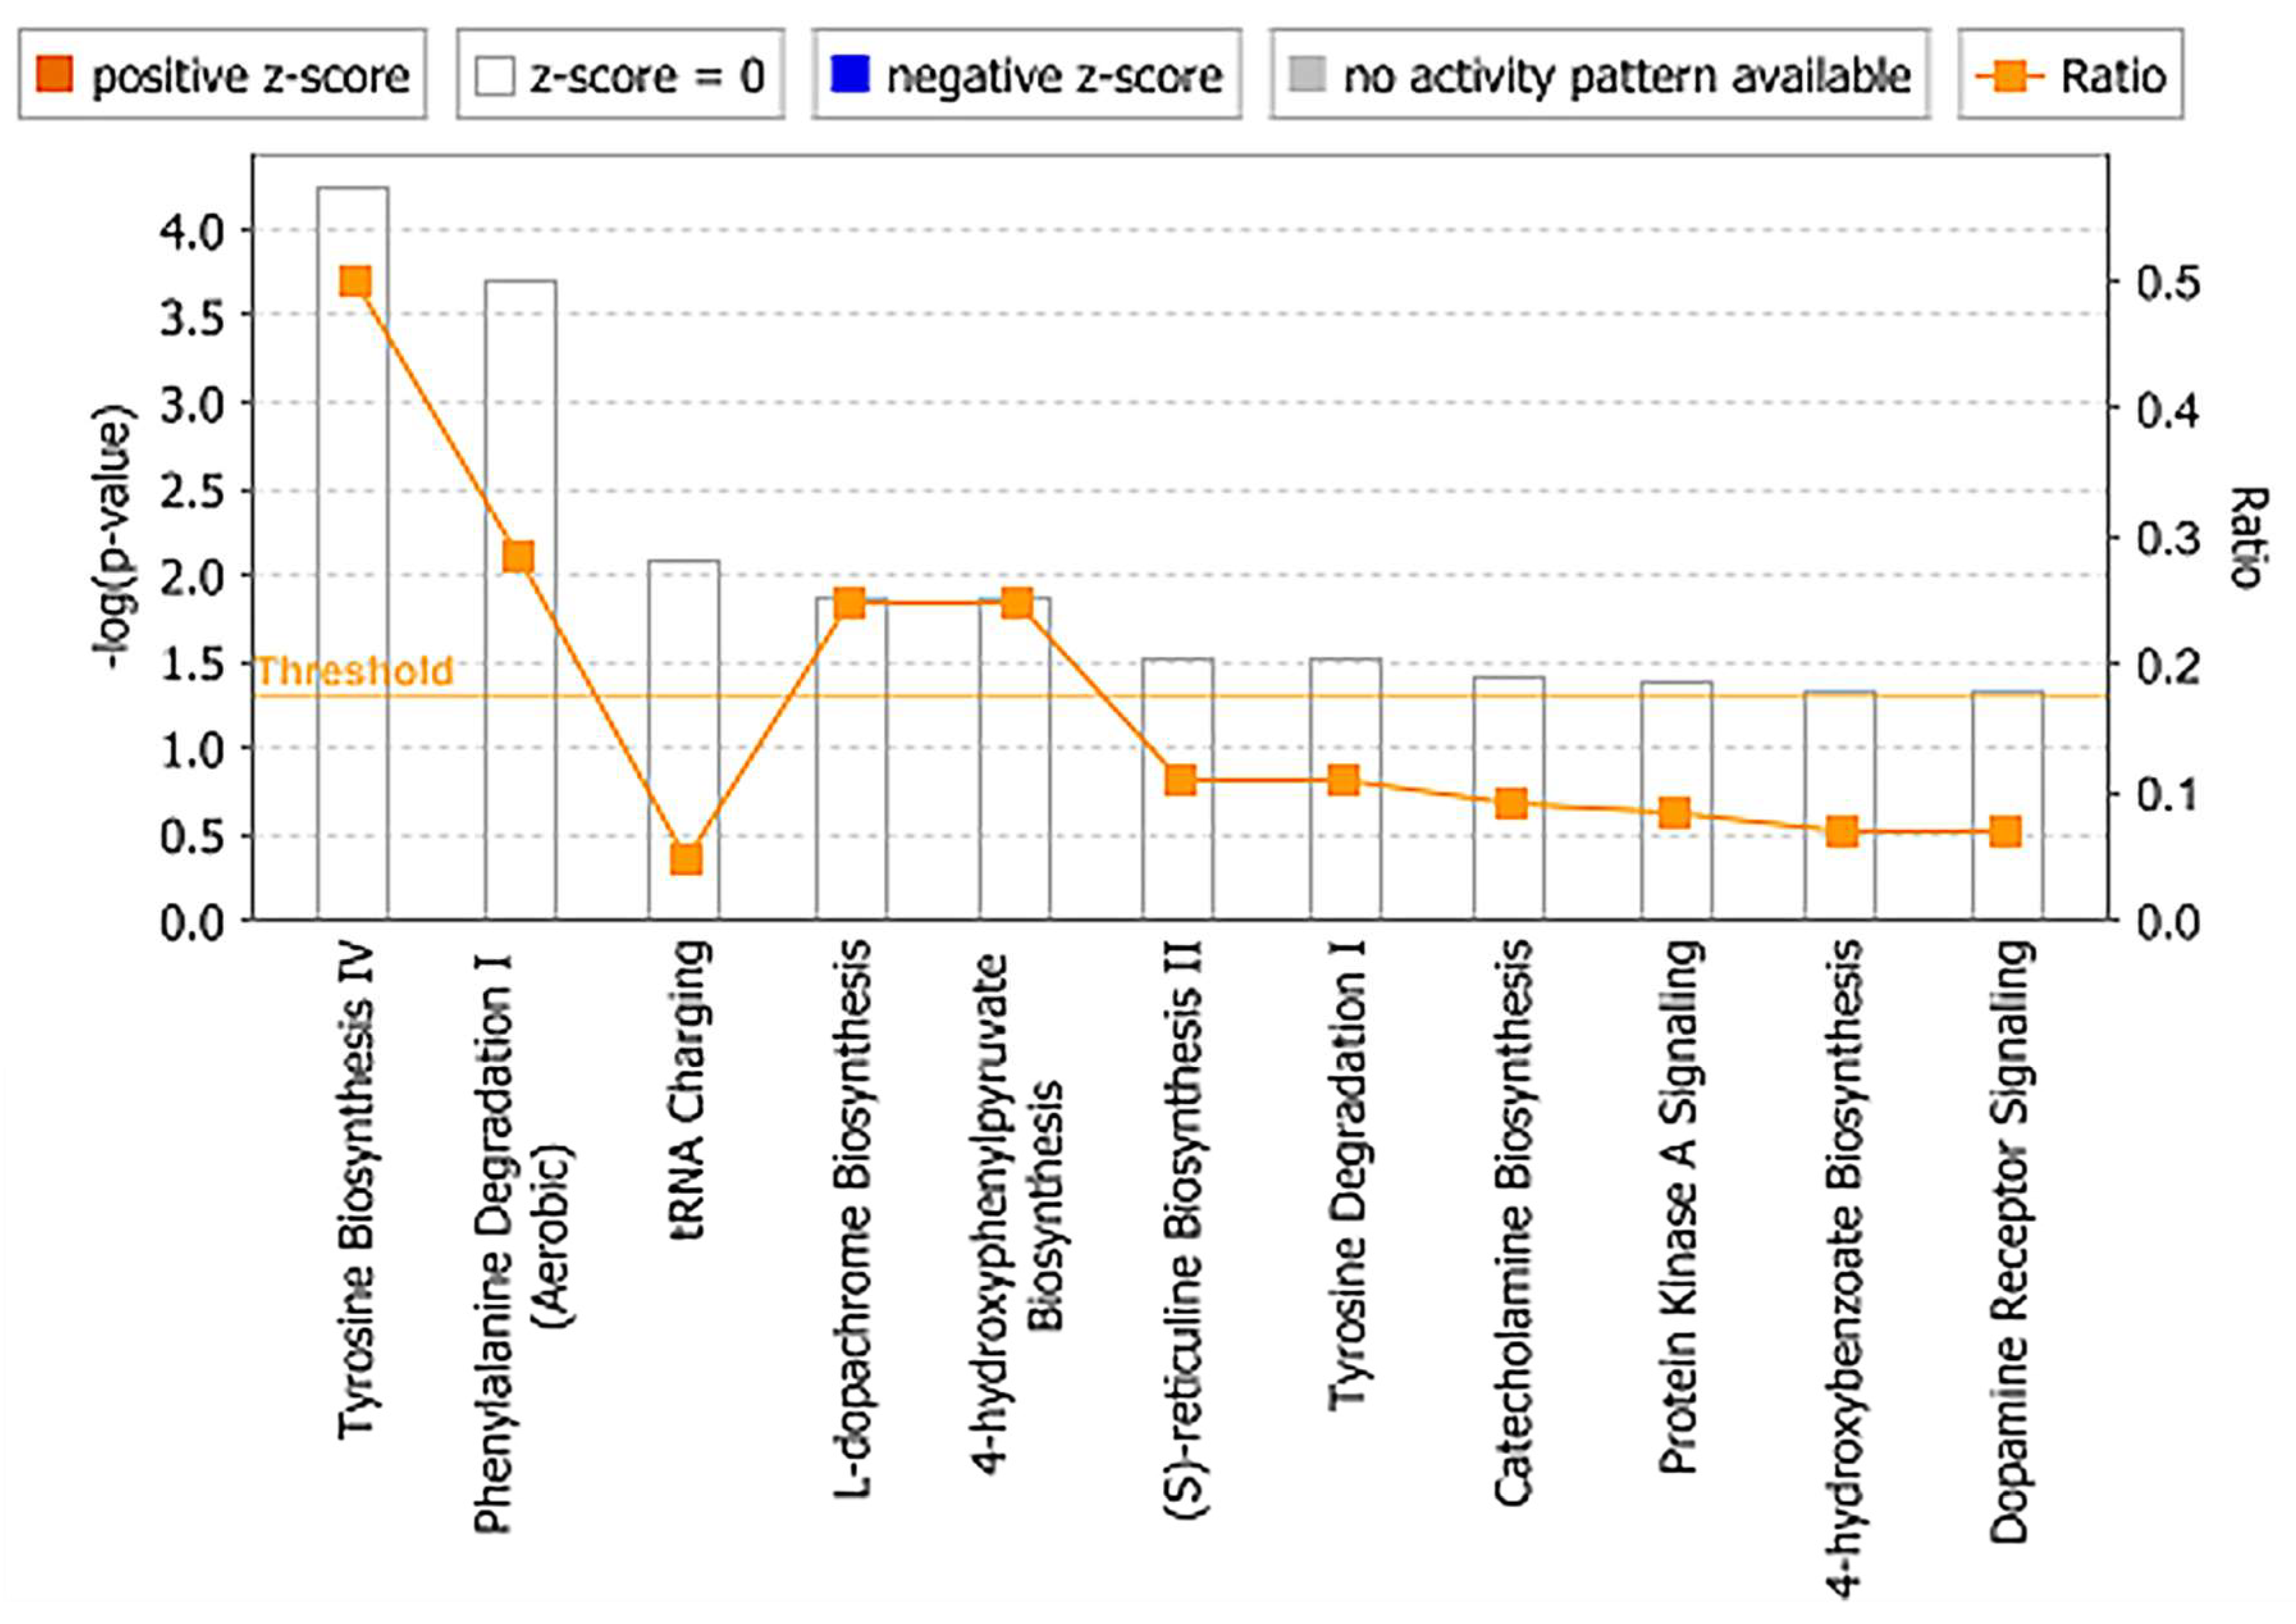Click ratio marker for Tyrosine Biosynthesis IV

pos(355,281)
